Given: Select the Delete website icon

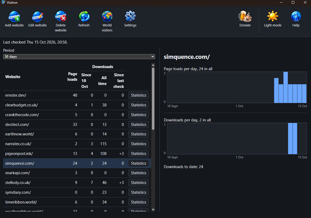Looking at the screenshot, I should point(61,16).
